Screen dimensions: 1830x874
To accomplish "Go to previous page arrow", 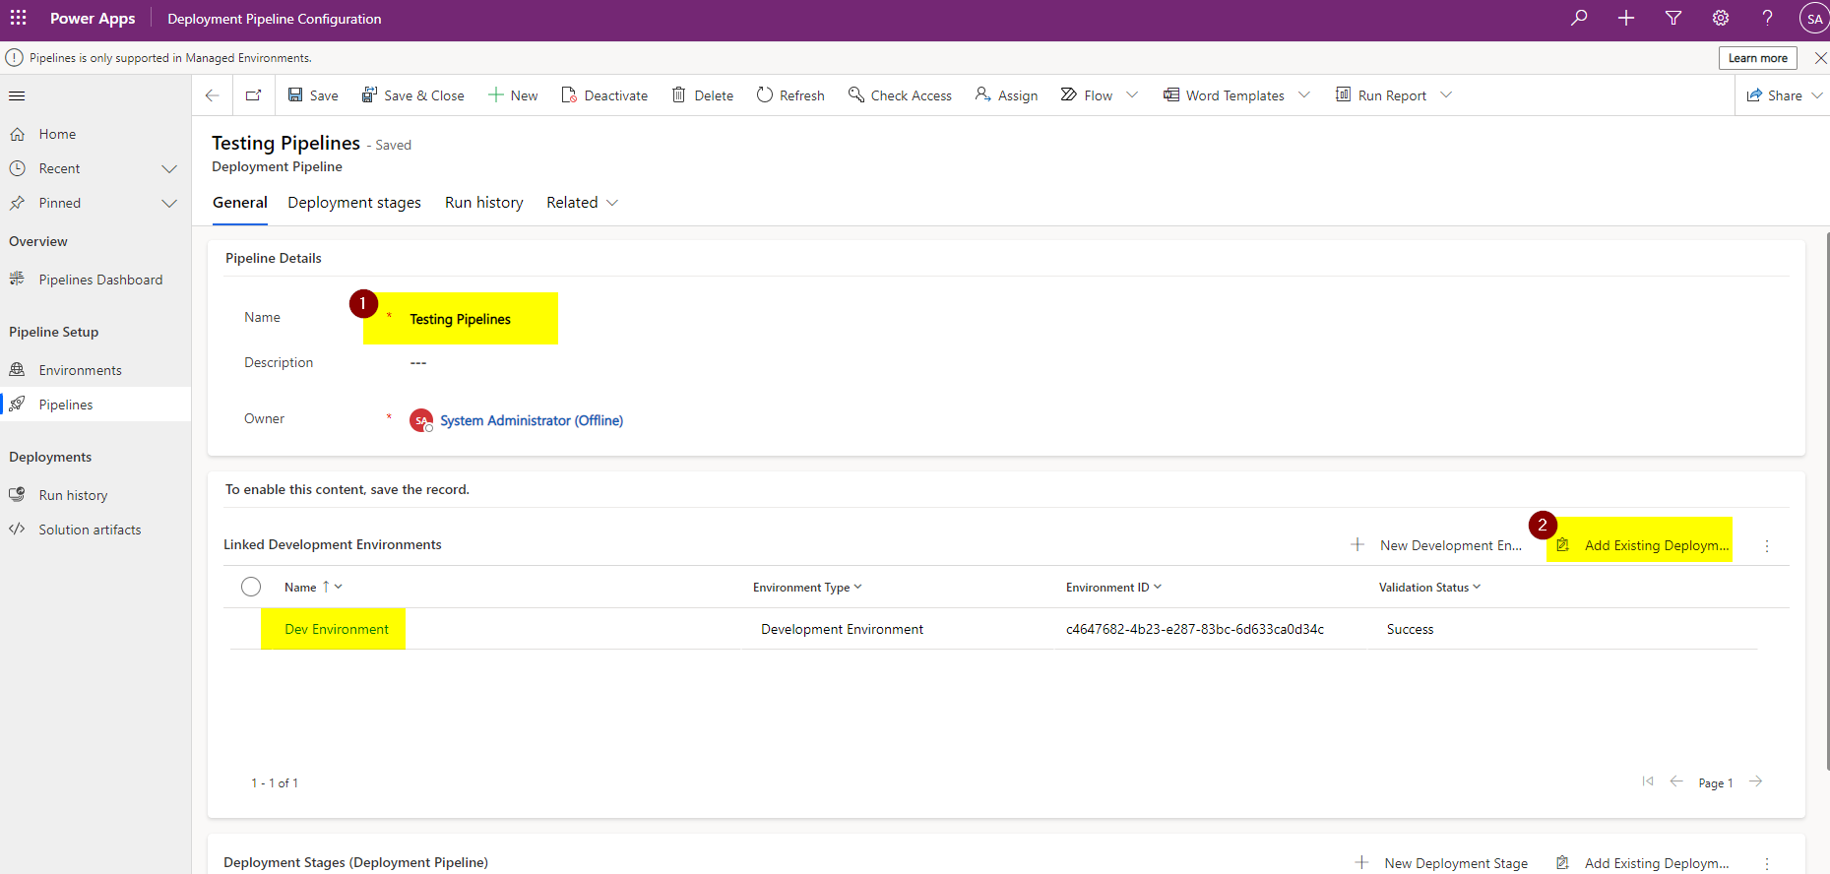I will pos(1676,781).
